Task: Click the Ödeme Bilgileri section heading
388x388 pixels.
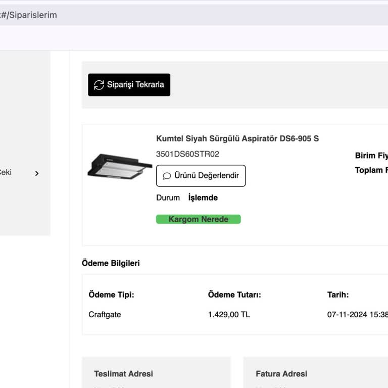Action: [111, 263]
